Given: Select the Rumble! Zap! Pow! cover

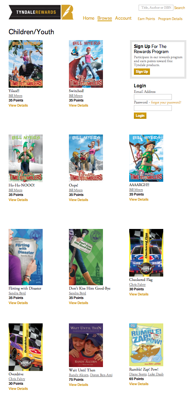Looking at the screenshot, I should [x=146, y=345].
